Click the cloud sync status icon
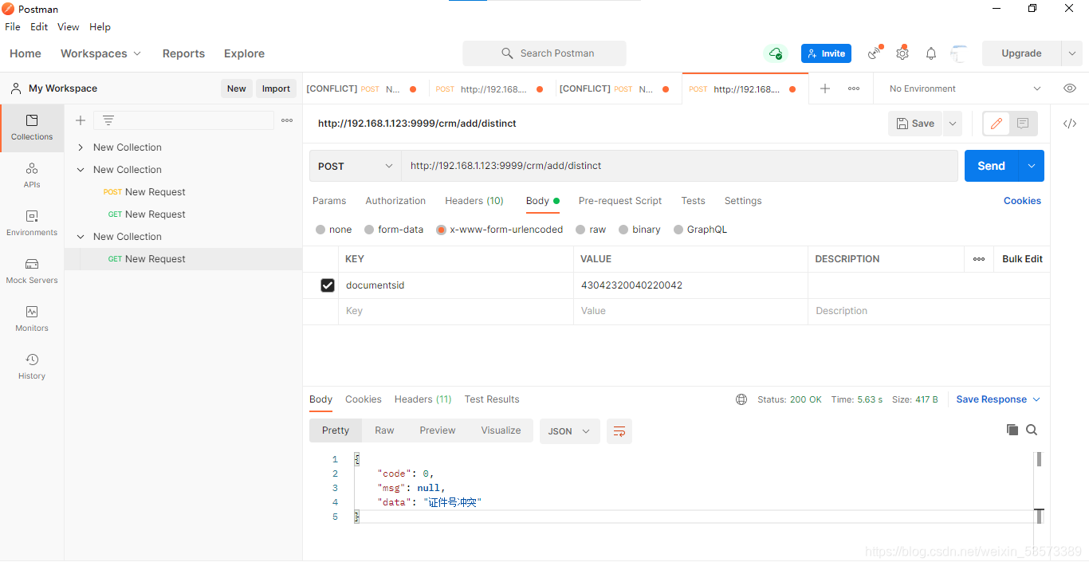The image size is (1089, 566). coord(775,53)
